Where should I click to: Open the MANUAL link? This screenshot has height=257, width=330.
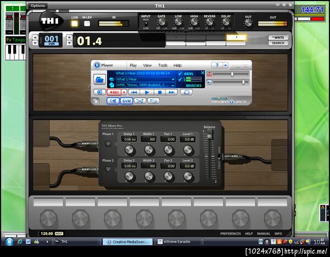pyautogui.click(x=263, y=233)
